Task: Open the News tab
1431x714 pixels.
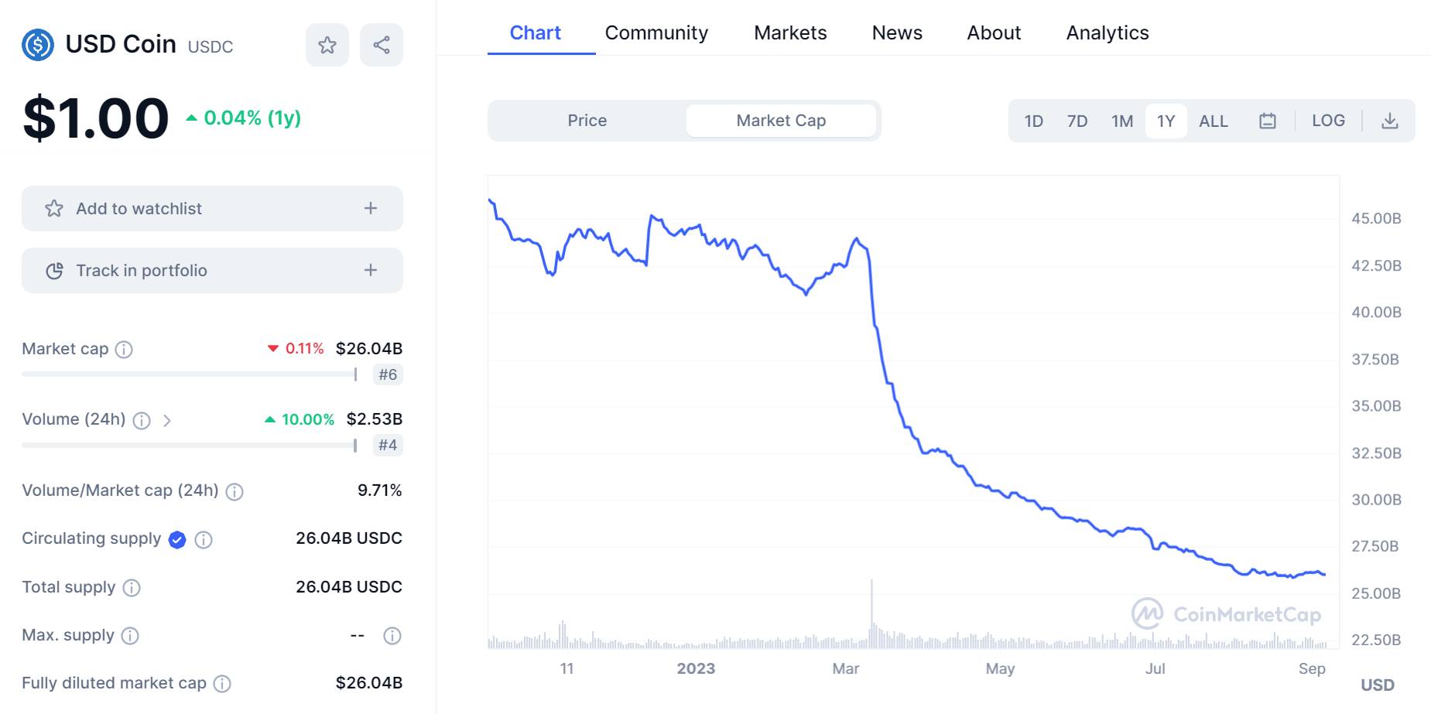Action: point(897,32)
